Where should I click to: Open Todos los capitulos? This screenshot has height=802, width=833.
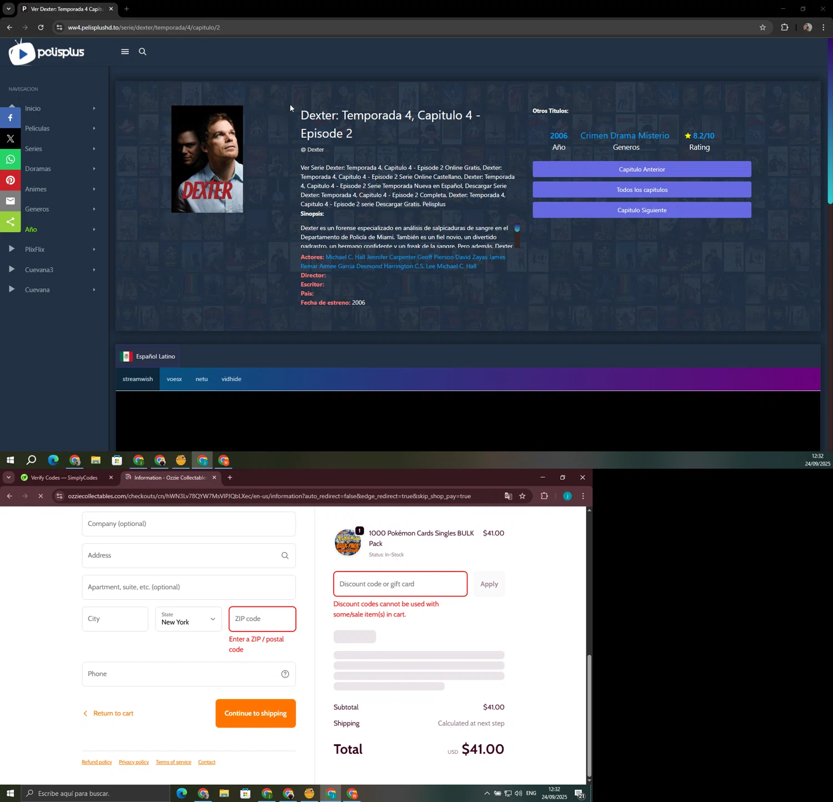pyautogui.click(x=642, y=190)
